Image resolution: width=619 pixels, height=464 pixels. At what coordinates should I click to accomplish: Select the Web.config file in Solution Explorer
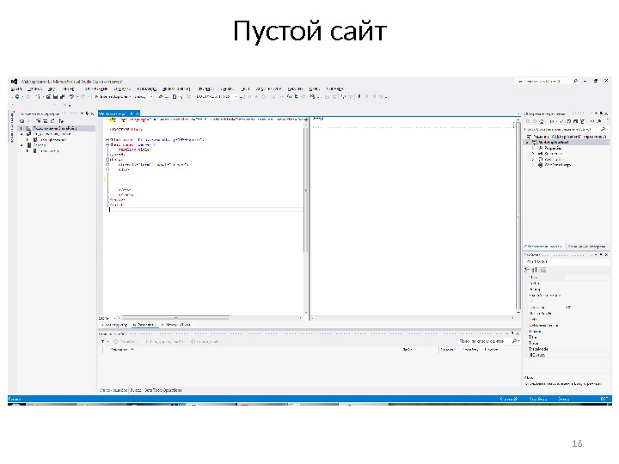(x=555, y=160)
